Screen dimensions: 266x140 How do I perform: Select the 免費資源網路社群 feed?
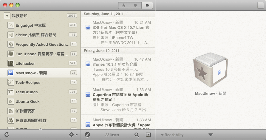40,120
